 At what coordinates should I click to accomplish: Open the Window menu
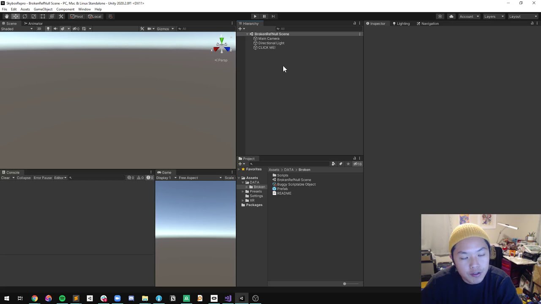click(84, 9)
